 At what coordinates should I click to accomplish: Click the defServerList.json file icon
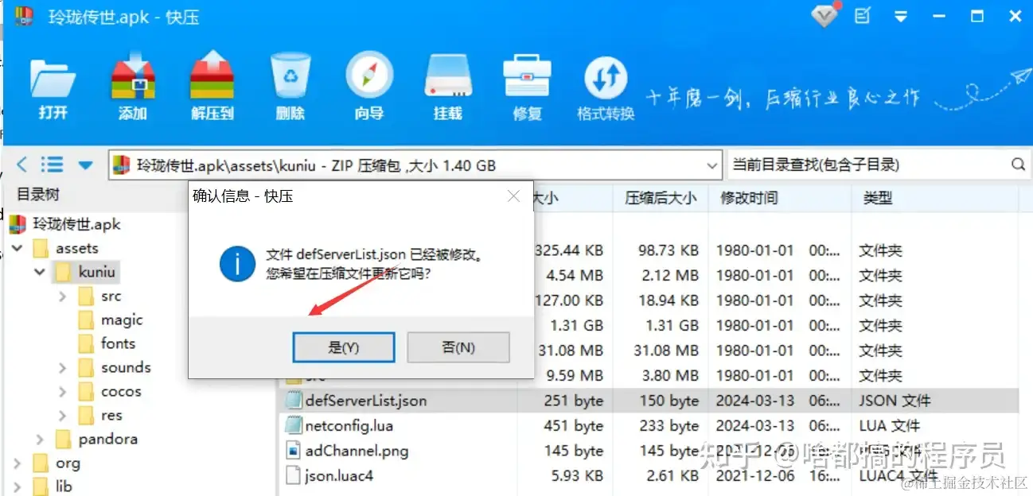293,401
